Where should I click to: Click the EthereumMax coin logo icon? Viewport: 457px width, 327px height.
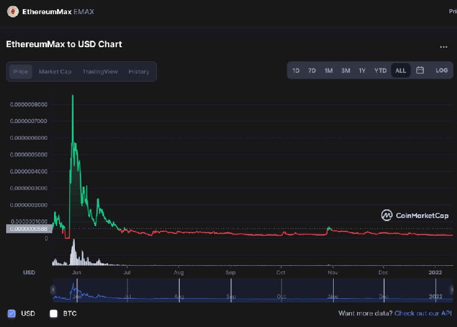coord(13,12)
